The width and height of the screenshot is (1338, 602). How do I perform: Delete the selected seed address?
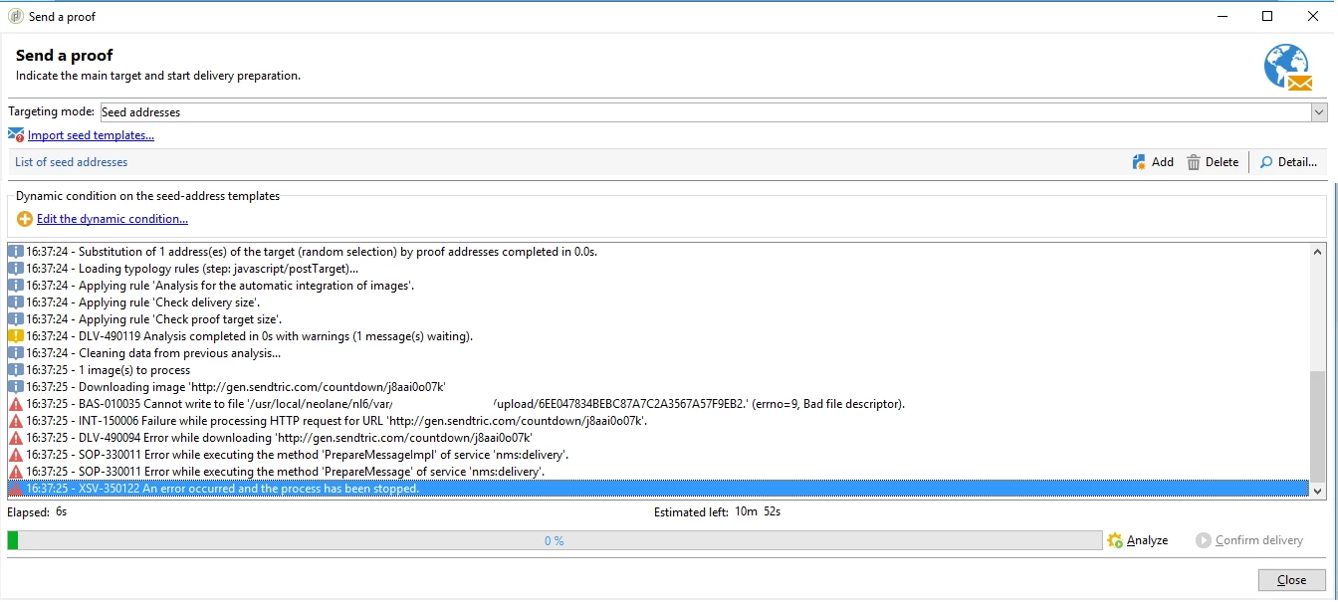click(1213, 162)
